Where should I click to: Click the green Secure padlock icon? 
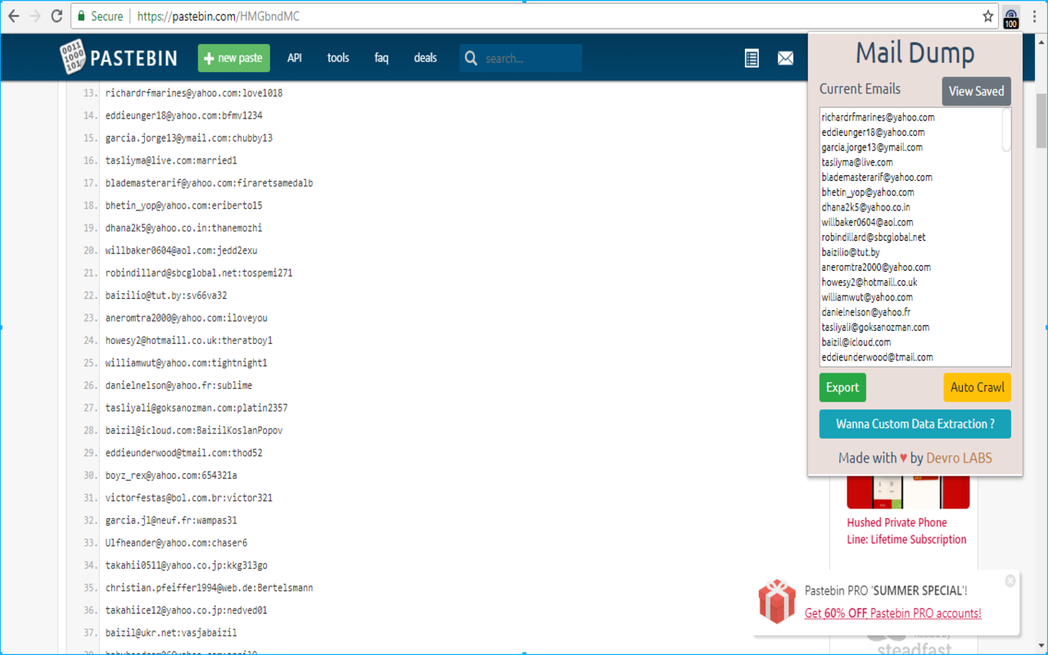tap(81, 16)
